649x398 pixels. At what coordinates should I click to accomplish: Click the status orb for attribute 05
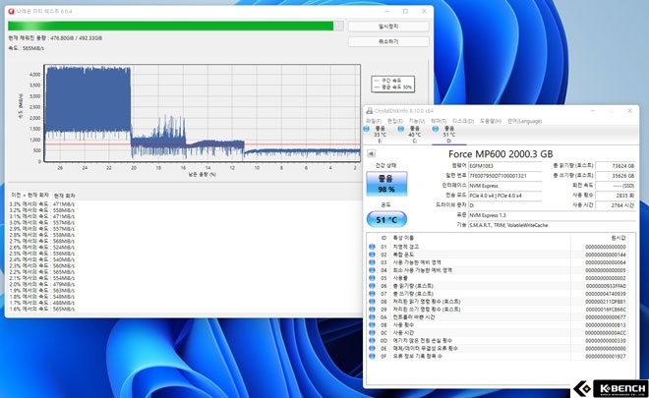pyautogui.click(x=372, y=278)
